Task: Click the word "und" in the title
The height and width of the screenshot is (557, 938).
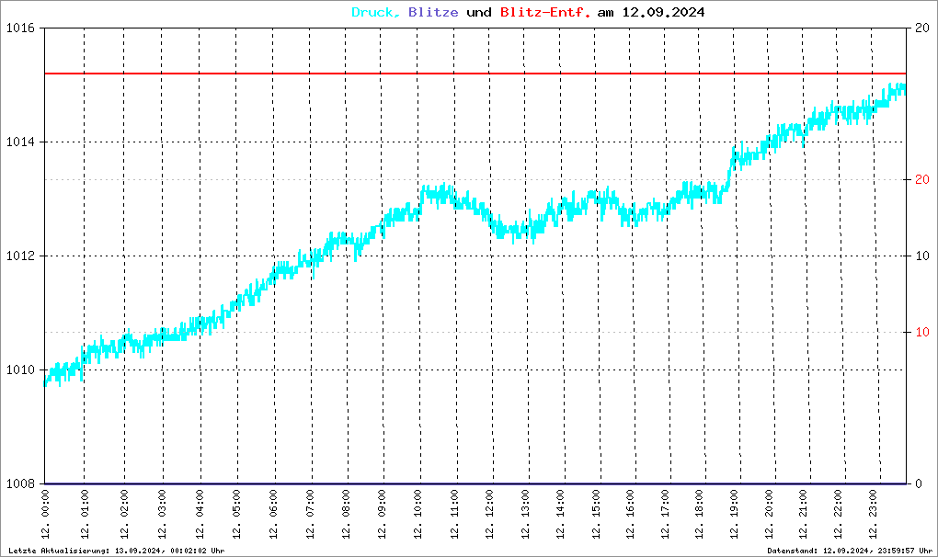Action: tap(478, 13)
